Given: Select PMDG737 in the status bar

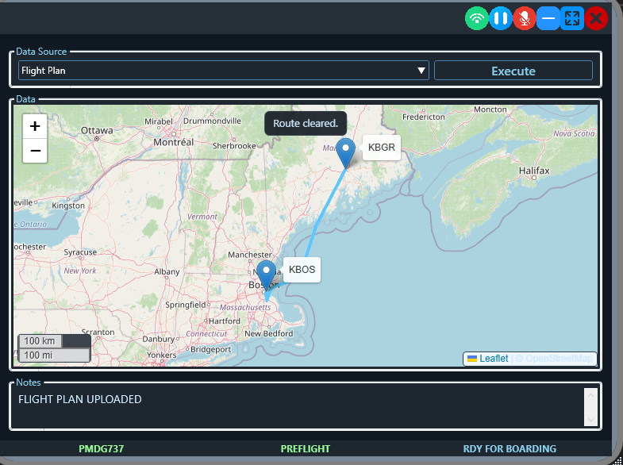Looking at the screenshot, I should coord(102,449).
